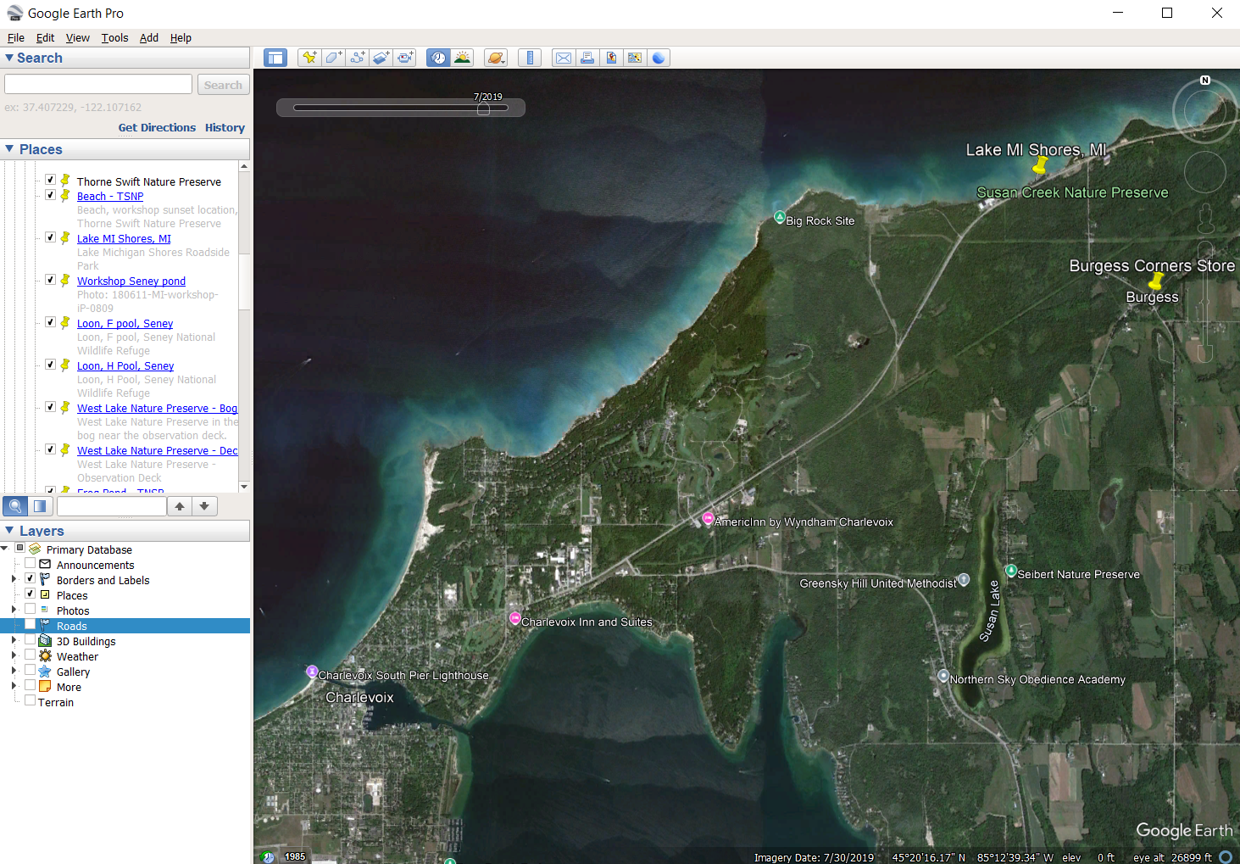Viewport: 1240px width, 864px height.
Task: Open Get Directions link
Action: (157, 128)
